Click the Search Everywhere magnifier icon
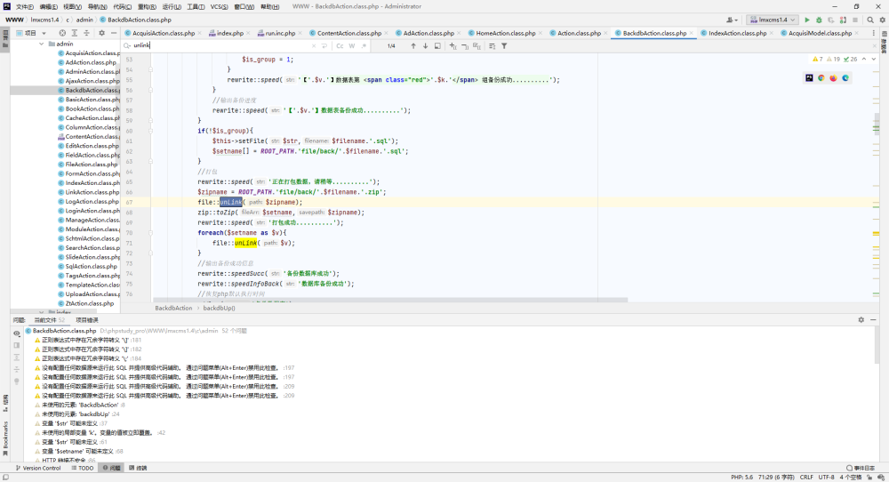 pos(869,20)
